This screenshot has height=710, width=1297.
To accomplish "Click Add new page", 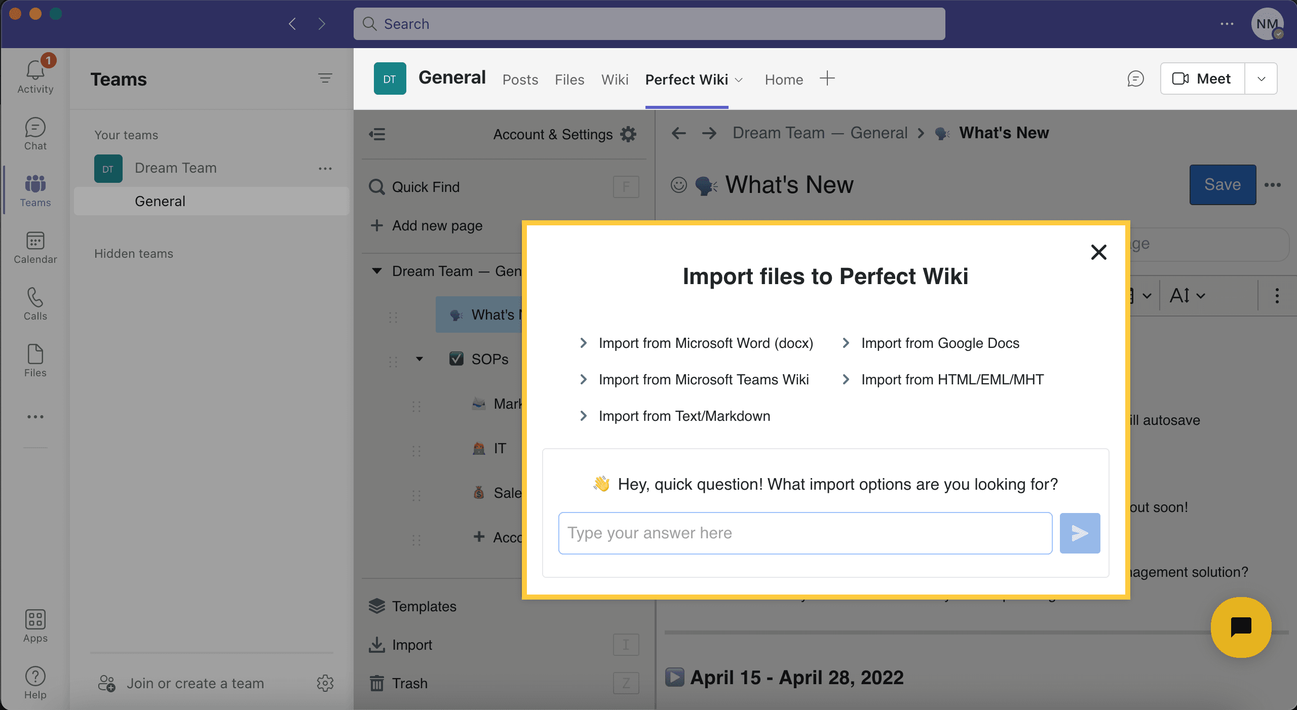I will coord(427,225).
